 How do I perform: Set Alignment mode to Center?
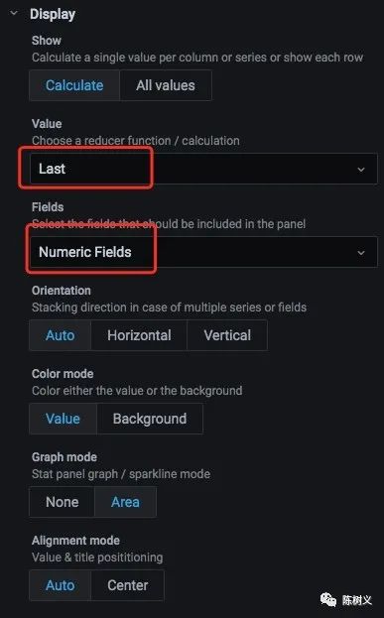tap(128, 585)
